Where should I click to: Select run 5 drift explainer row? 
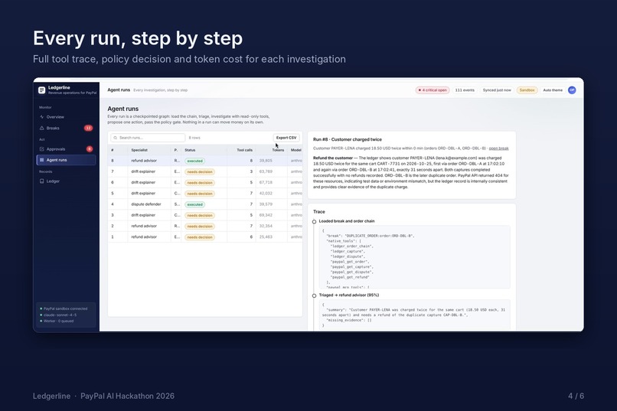(x=205, y=194)
